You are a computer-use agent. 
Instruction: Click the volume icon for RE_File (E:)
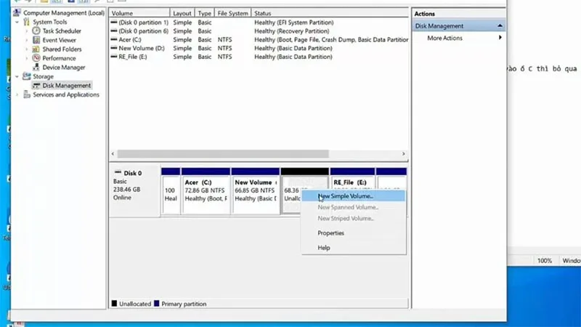[x=114, y=57]
